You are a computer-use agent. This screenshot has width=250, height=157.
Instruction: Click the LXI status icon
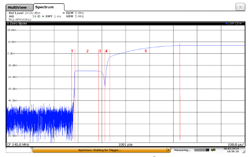click(213, 150)
